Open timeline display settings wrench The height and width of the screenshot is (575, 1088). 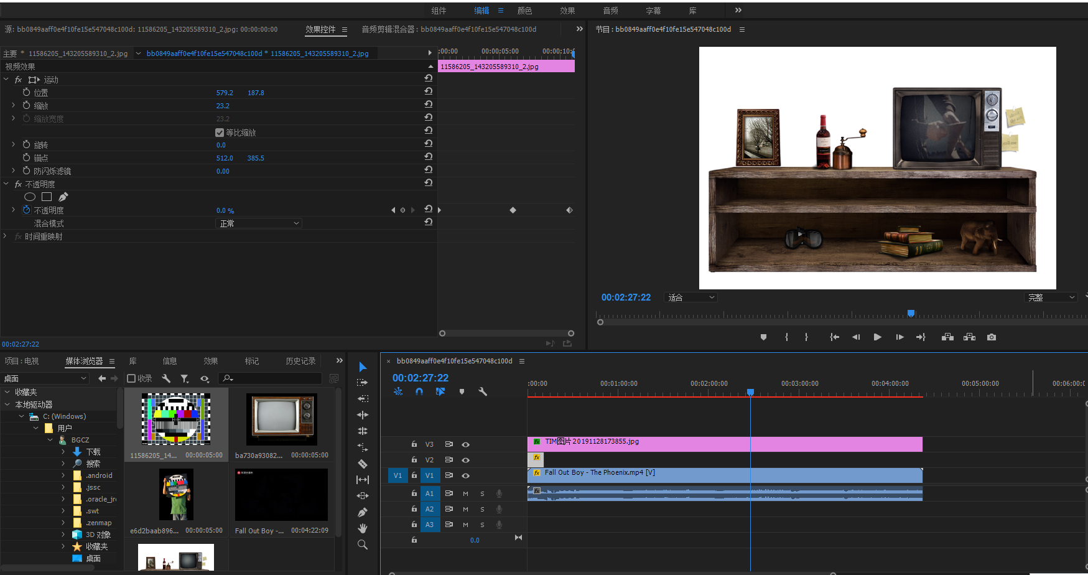pyautogui.click(x=483, y=391)
